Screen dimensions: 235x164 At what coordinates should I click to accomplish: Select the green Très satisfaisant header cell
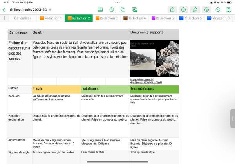click(x=154, y=89)
